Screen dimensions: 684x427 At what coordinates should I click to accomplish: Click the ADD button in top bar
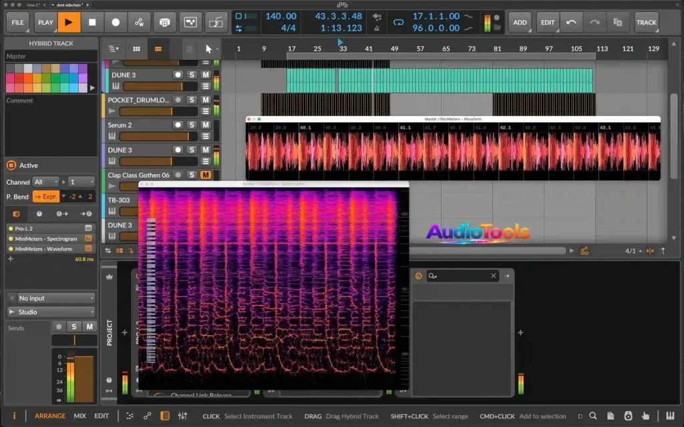[520, 22]
